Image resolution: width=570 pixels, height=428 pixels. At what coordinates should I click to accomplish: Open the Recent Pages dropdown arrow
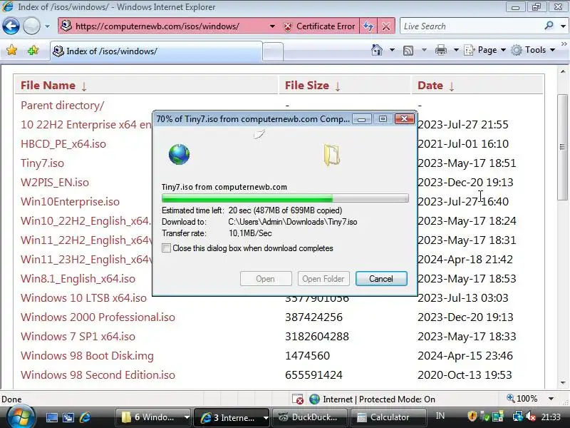[x=47, y=26]
